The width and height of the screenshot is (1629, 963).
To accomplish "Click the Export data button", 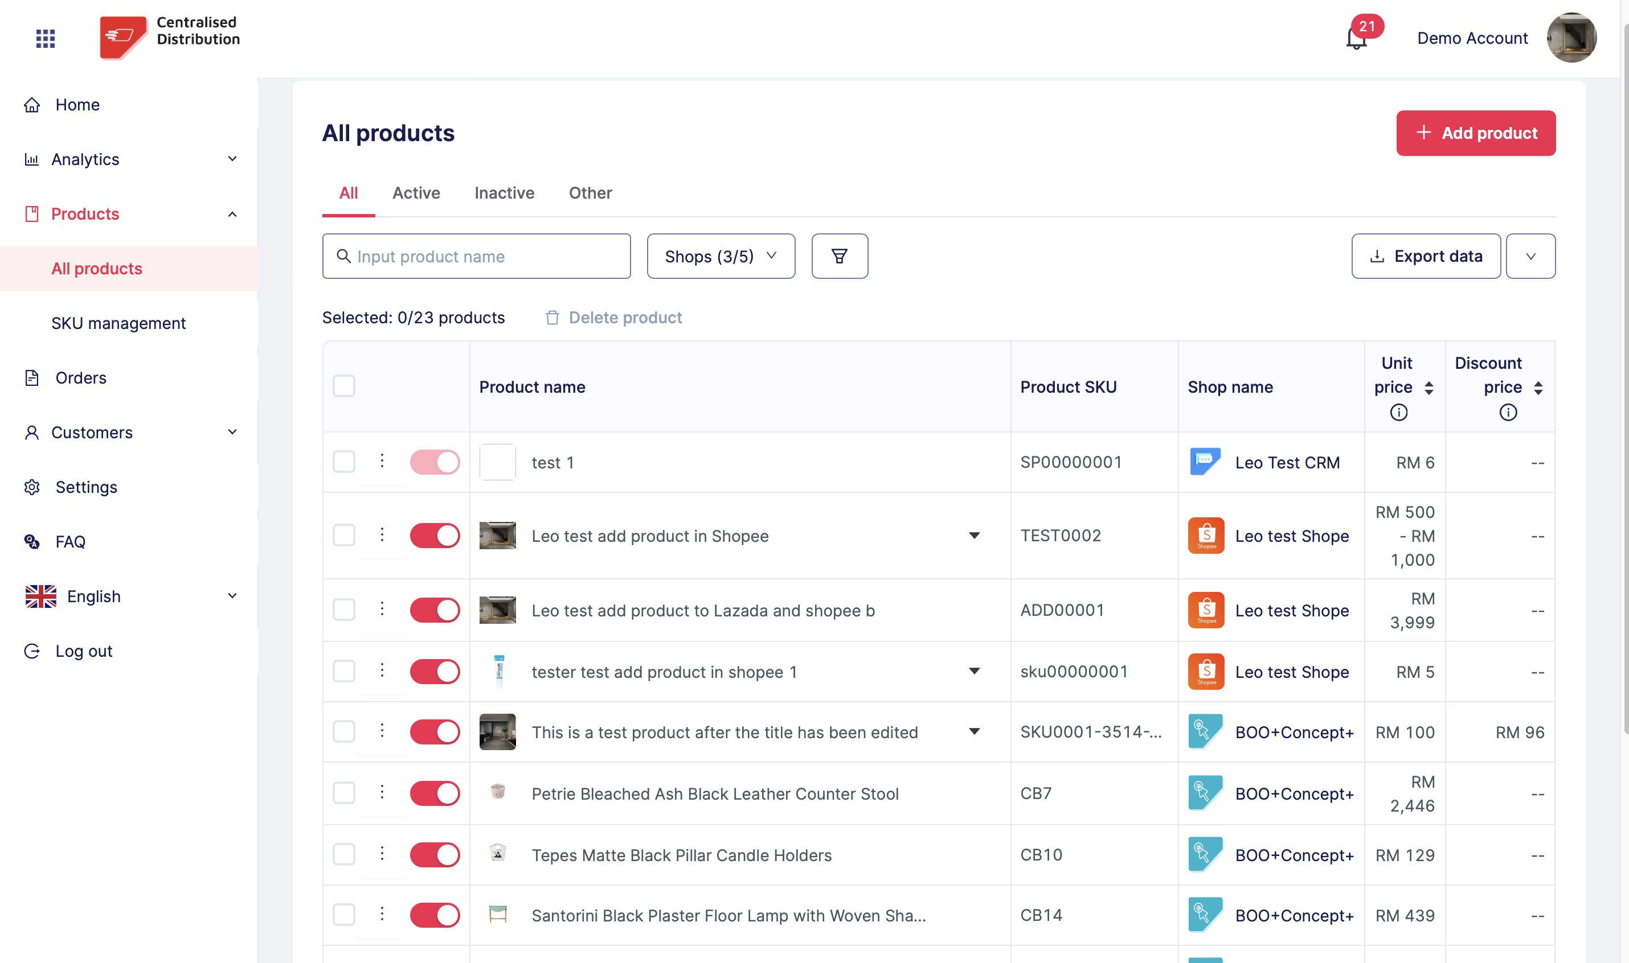I will coord(1426,256).
